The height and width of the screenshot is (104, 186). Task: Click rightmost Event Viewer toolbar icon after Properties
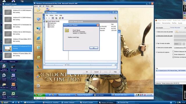(63, 18)
